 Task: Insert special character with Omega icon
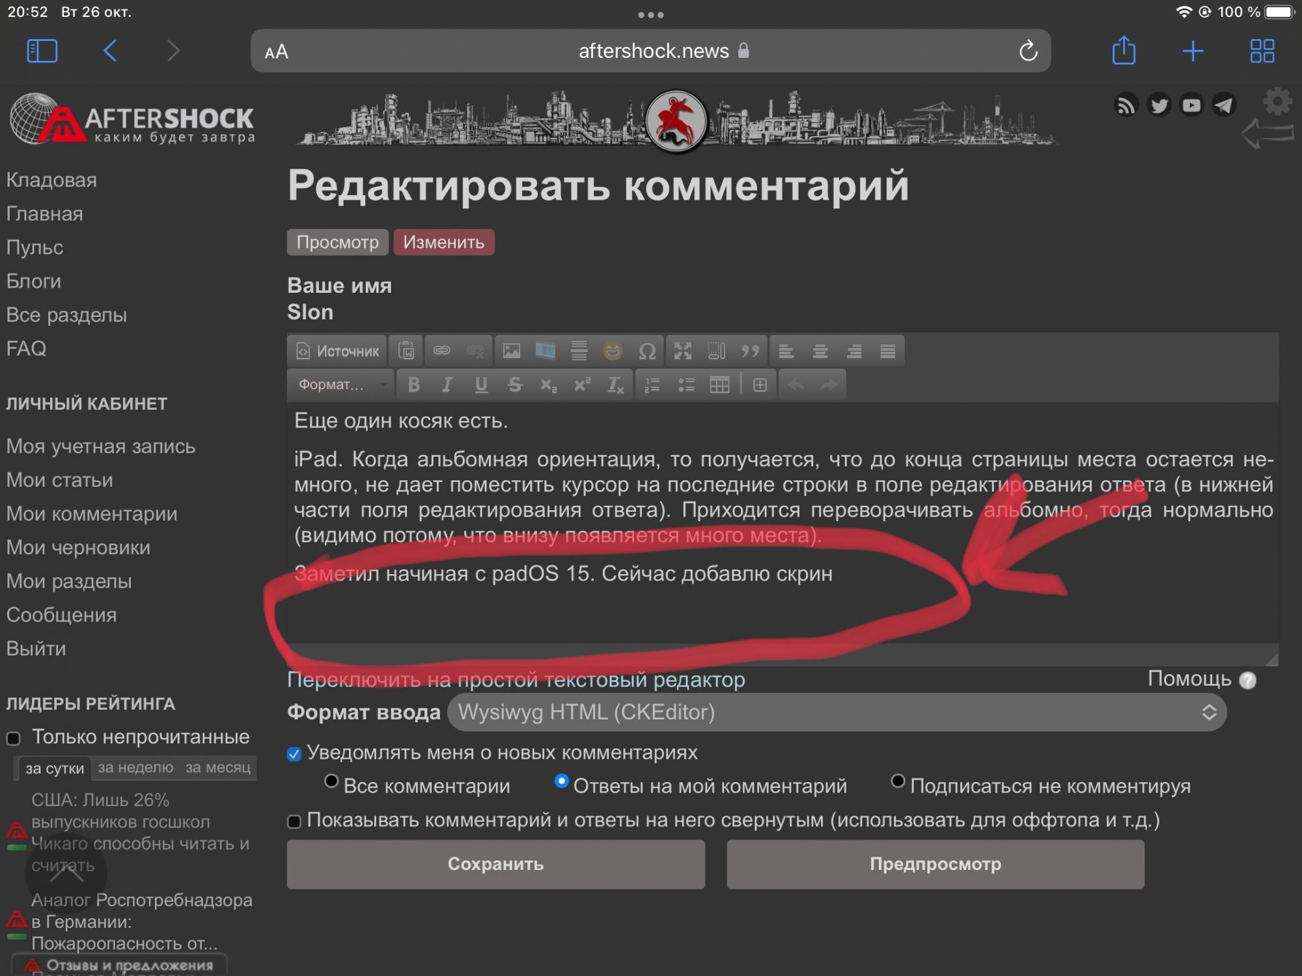[646, 351]
